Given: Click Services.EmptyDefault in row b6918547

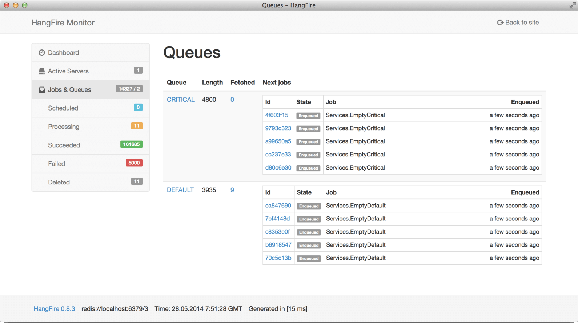Looking at the screenshot, I should coord(356,245).
